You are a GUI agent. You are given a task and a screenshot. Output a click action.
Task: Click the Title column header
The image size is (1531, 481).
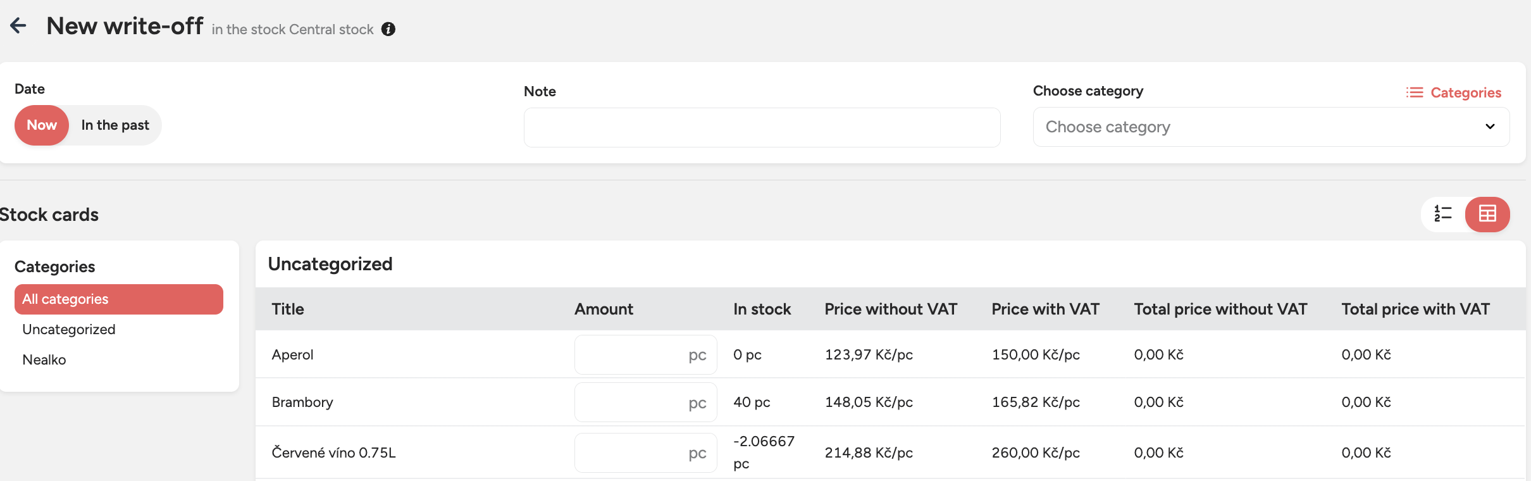[x=288, y=309]
